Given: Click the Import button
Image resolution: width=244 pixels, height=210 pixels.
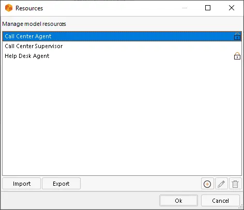Looking at the screenshot, I should tap(22, 184).
